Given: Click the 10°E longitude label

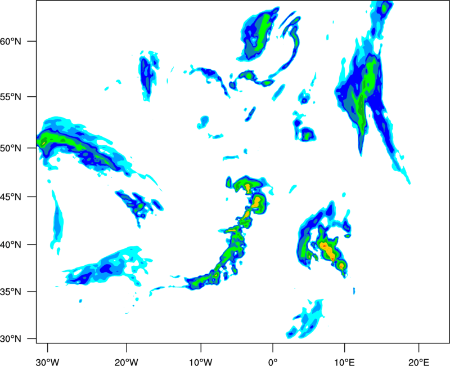Looking at the screenshot, I should [344, 362].
